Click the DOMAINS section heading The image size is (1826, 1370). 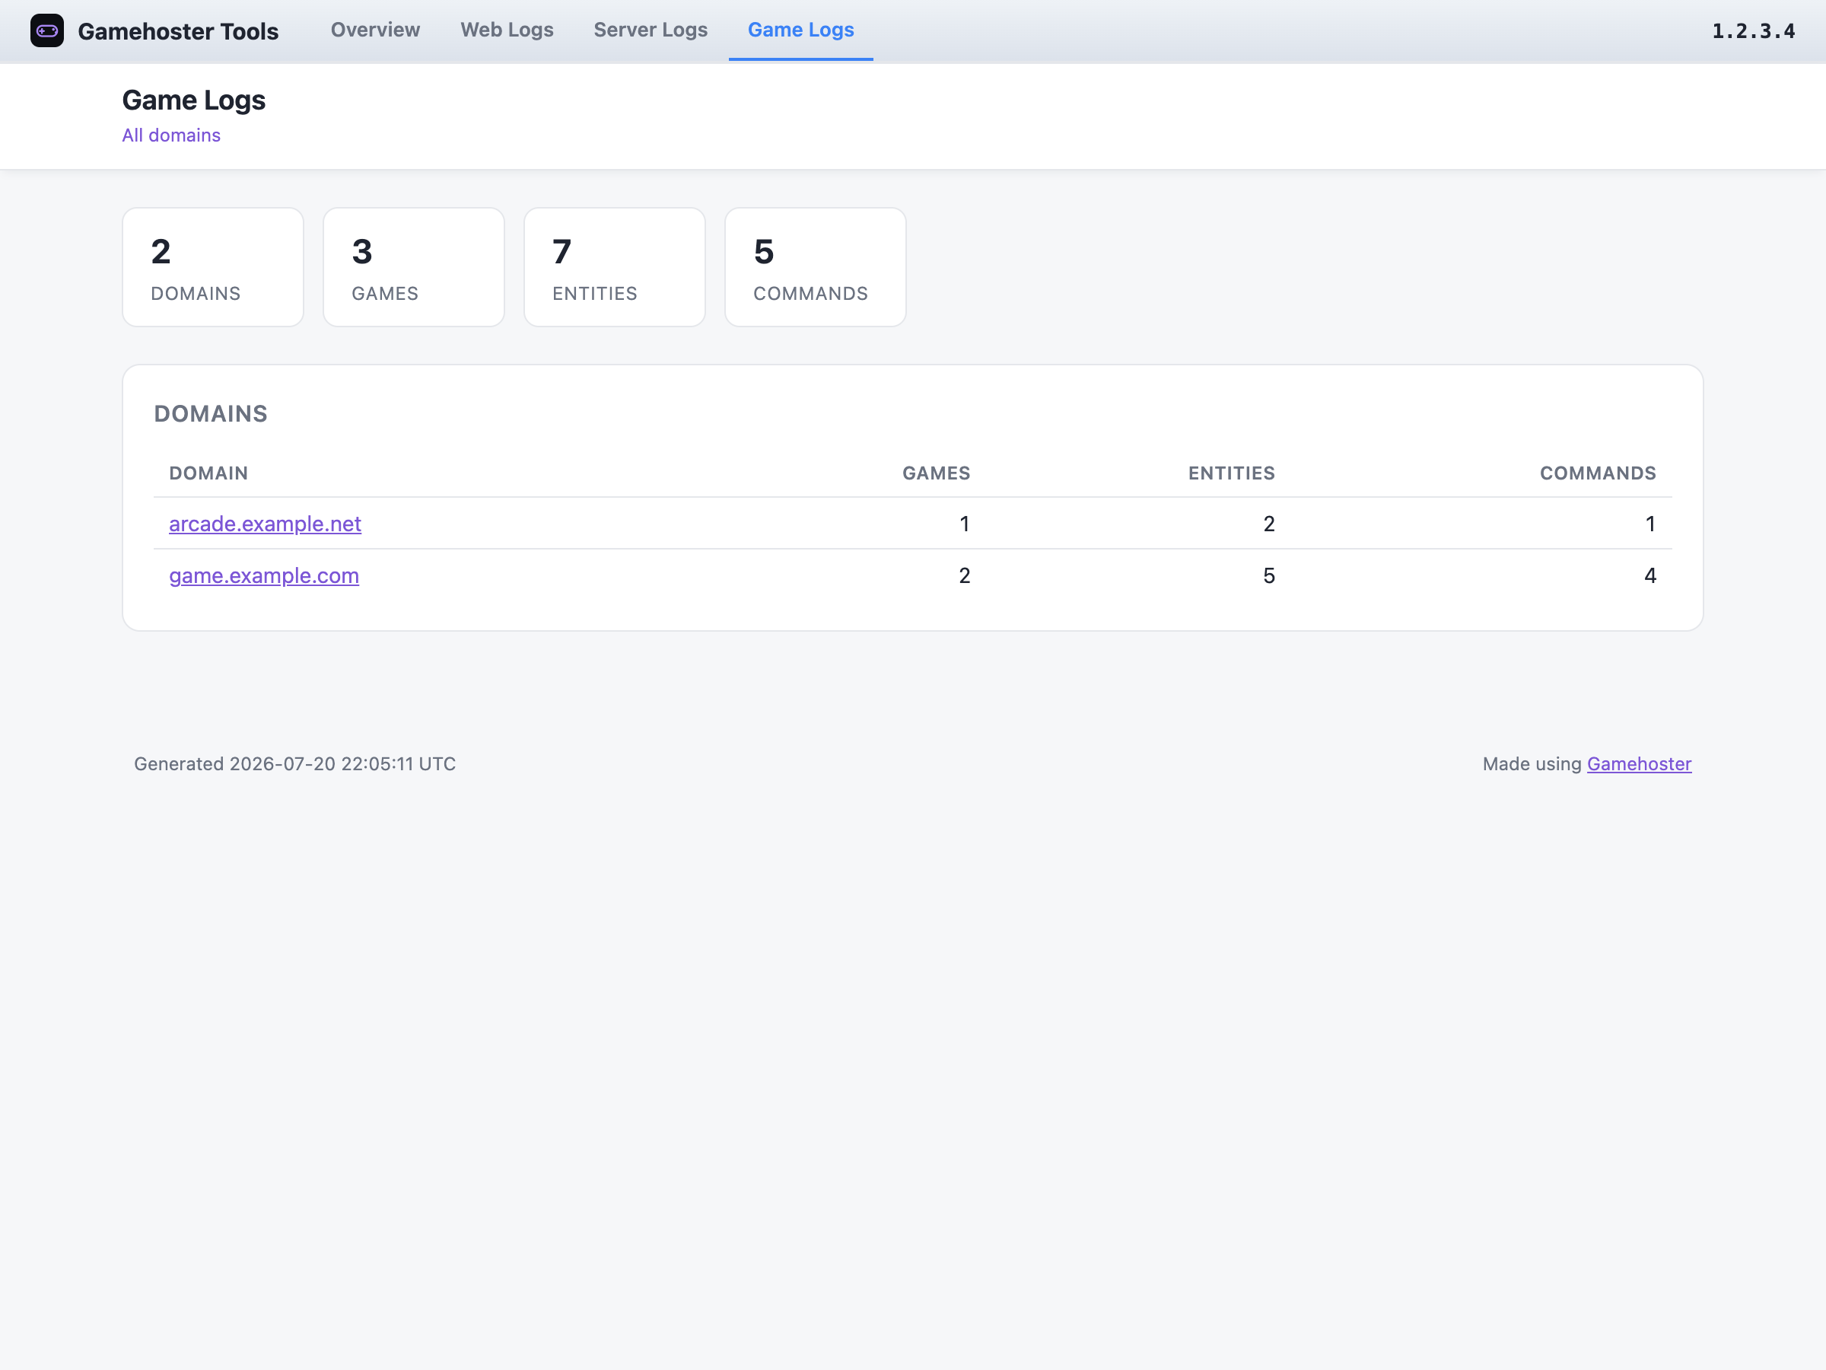(211, 414)
